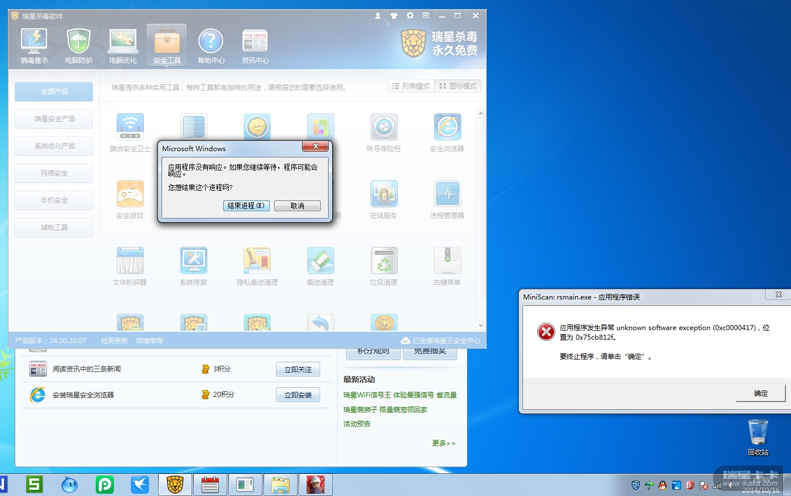Image resolution: width=791 pixels, height=496 pixels.
Task: Click 立即安装 for the Rising secure browser
Action: [298, 395]
